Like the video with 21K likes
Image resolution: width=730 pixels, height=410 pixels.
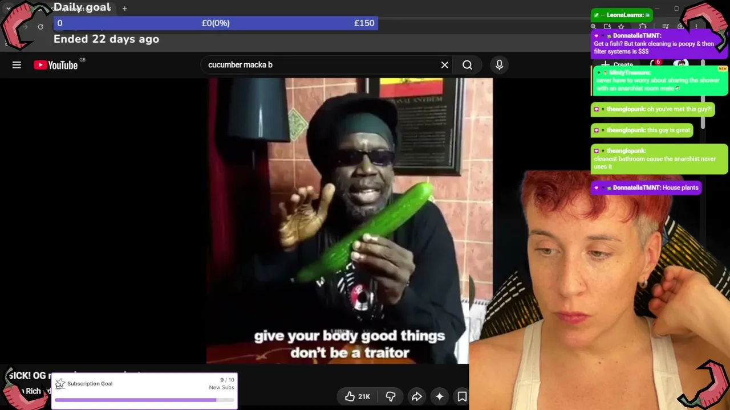pos(358,396)
